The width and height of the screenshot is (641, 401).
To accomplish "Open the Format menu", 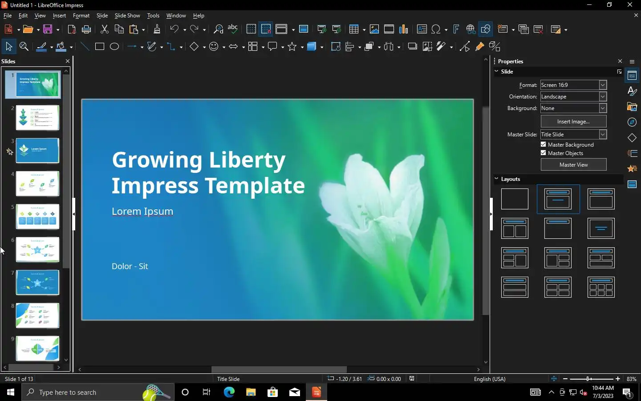I will click(x=81, y=16).
